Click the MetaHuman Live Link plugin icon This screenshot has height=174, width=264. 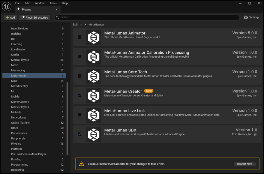point(94,115)
